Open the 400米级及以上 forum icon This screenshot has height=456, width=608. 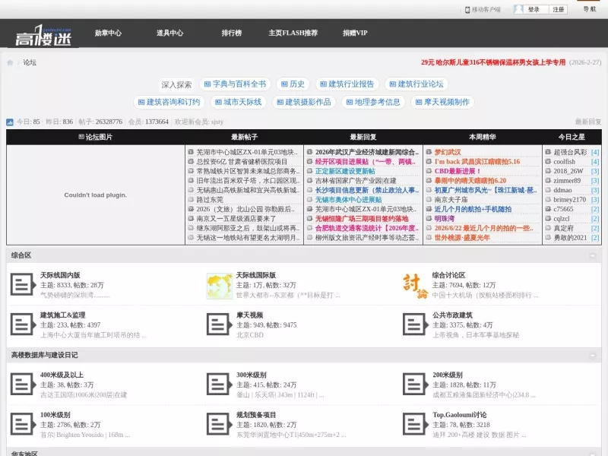coord(23,385)
